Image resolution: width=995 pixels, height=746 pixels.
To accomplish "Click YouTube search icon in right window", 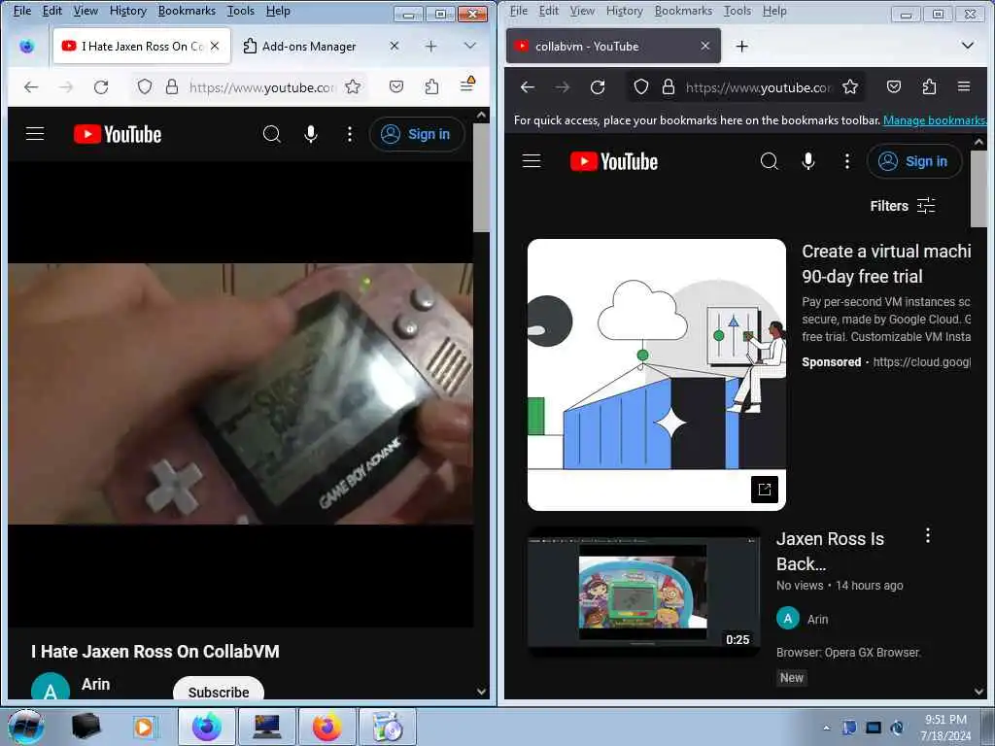I will tap(770, 161).
